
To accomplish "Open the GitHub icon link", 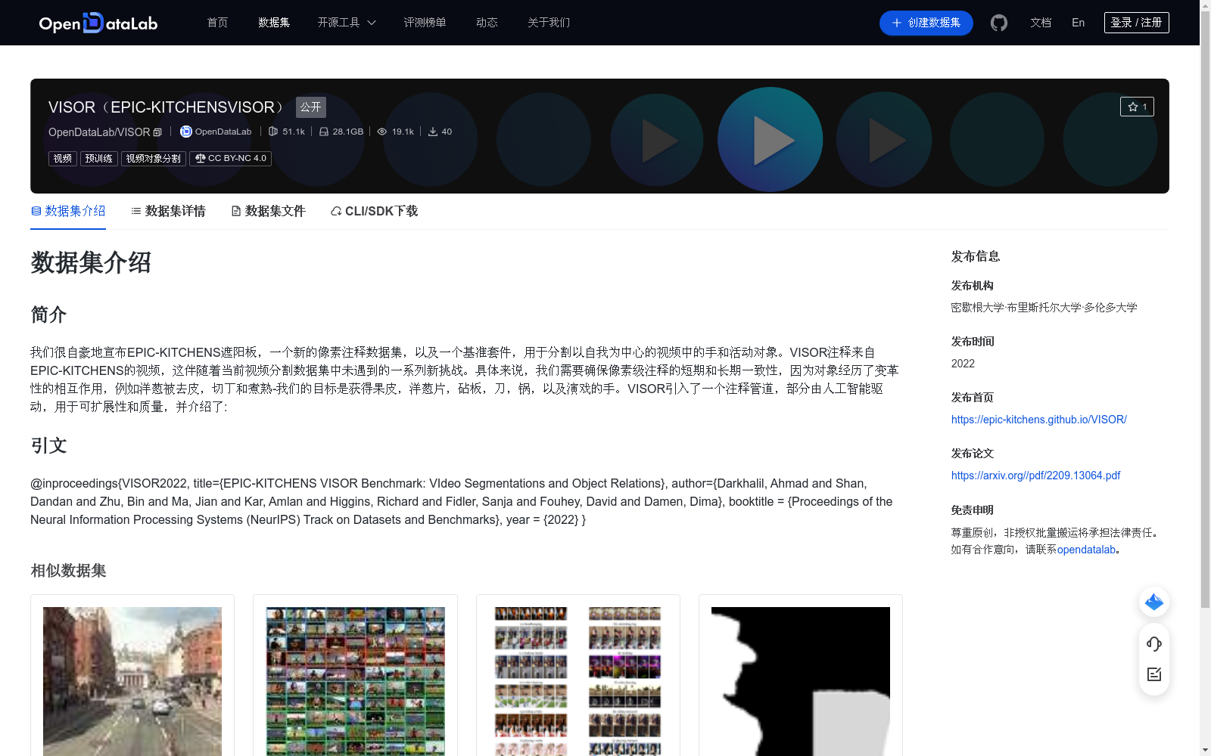I will [x=999, y=23].
